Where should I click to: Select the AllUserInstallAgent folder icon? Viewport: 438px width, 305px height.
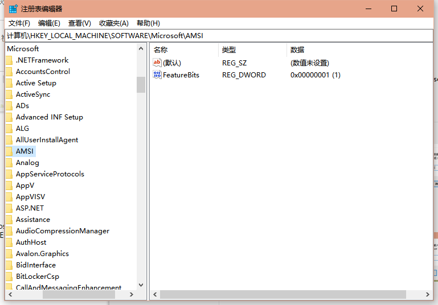[x=9, y=140]
